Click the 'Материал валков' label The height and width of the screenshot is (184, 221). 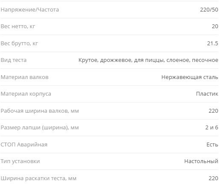(24, 77)
